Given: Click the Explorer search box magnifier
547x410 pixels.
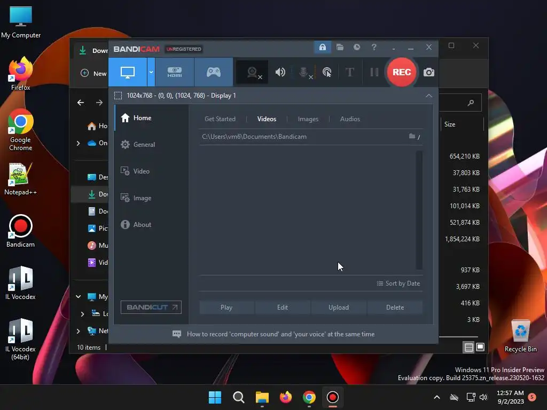Looking at the screenshot, I should pyautogui.click(x=471, y=102).
